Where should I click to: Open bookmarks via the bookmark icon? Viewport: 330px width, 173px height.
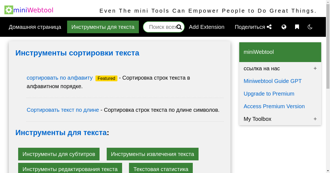pyautogui.click(x=297, y=27)
